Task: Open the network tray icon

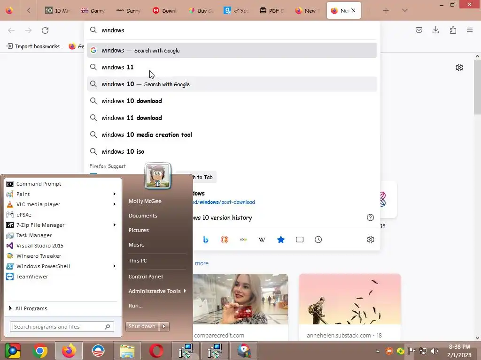Action: pos(423,351)
